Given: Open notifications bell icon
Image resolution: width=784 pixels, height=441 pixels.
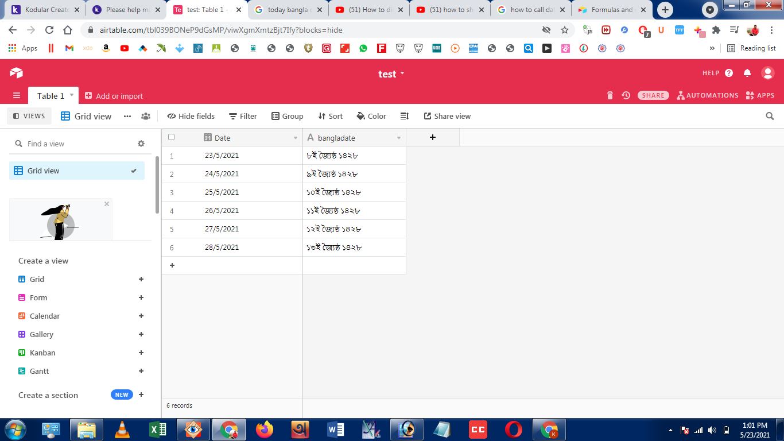Looking at the screenshot, I should pyautogui.click(x=747, y=73).
